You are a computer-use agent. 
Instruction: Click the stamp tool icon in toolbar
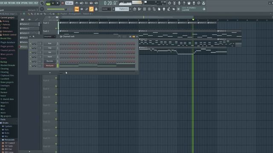96,9
